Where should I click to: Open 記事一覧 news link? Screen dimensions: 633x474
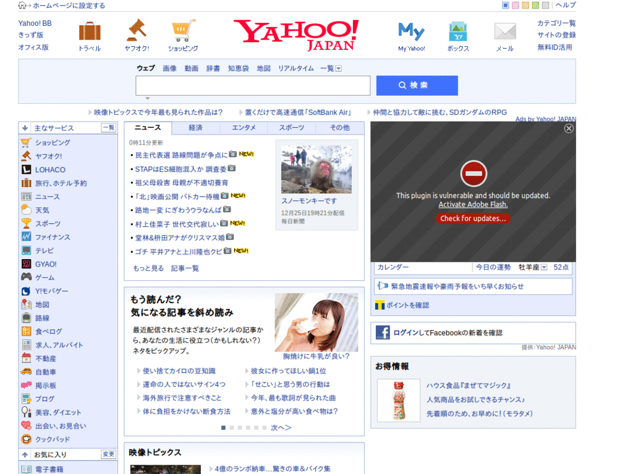click(185, 268)
